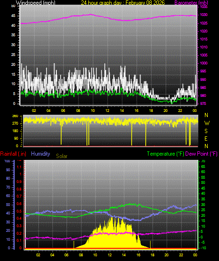Click the 975 barometer axis value

pyautogui.click(x=203, y=103)
